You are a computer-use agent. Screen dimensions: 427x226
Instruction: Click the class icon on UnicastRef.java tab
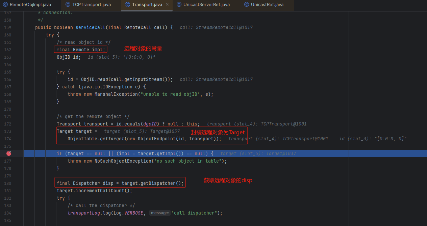click(x=246, y=5)
